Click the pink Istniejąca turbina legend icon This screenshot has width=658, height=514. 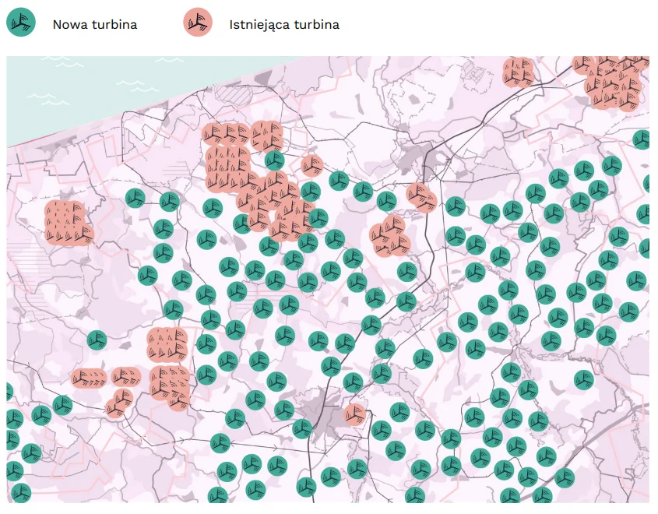pyautogui.click(x=197, y=23)
